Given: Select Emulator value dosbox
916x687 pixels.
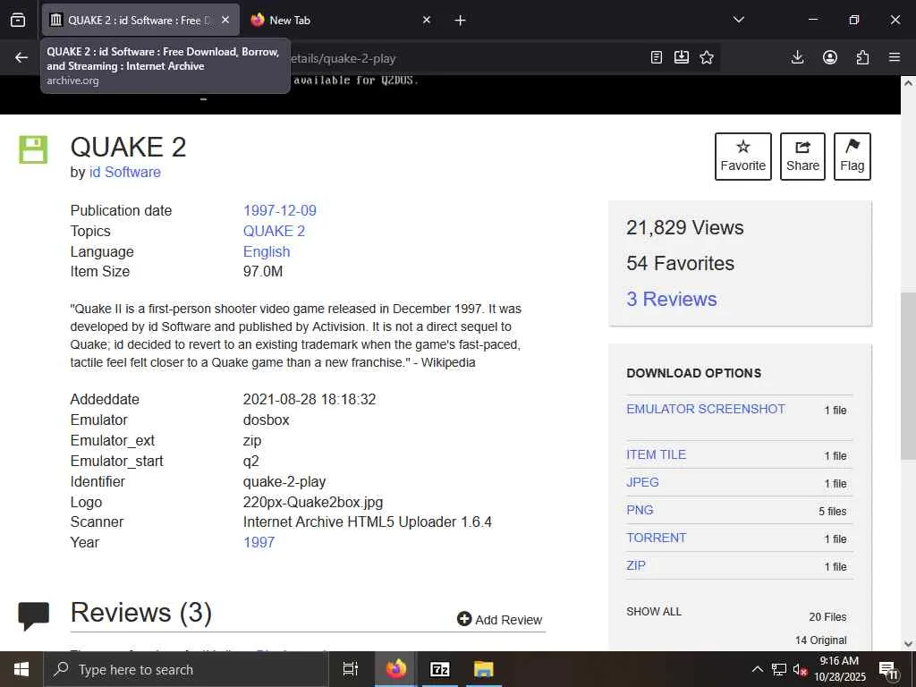Looking at the screenshot, I should point(266,420).
